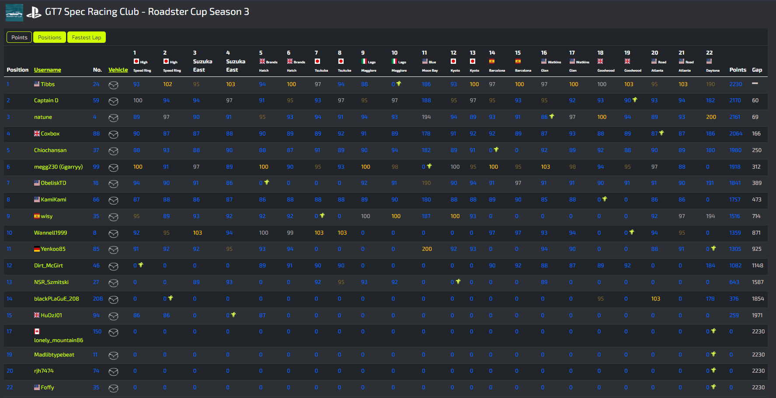Click Mazda vehicle icon in ObeliskTD row
776x398 pixels.
coord(114,184)
